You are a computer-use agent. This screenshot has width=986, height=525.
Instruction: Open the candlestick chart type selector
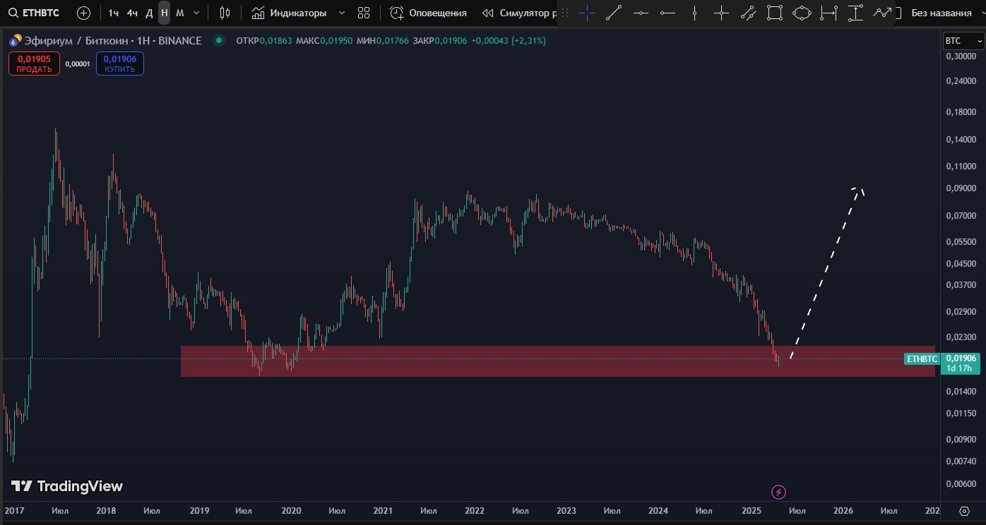(x=223, y=12)
